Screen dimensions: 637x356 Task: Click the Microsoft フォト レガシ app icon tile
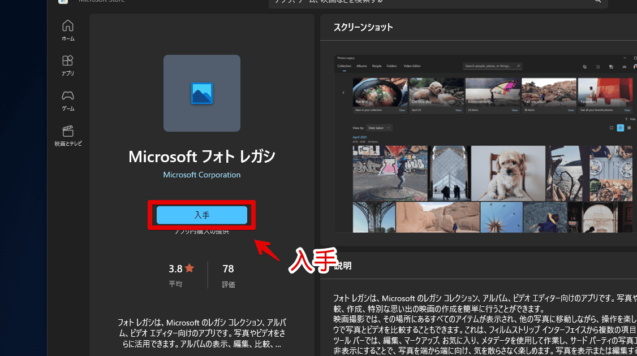[x=202, y=93]
